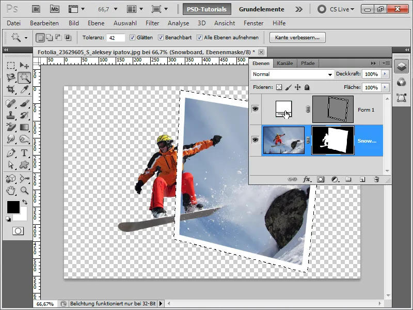Select the Move tool
Viewport: 413px width, 310px height.
point(24,66)
